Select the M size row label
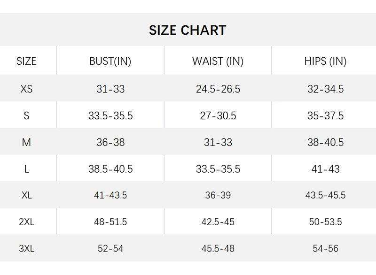 pos(26,142)
